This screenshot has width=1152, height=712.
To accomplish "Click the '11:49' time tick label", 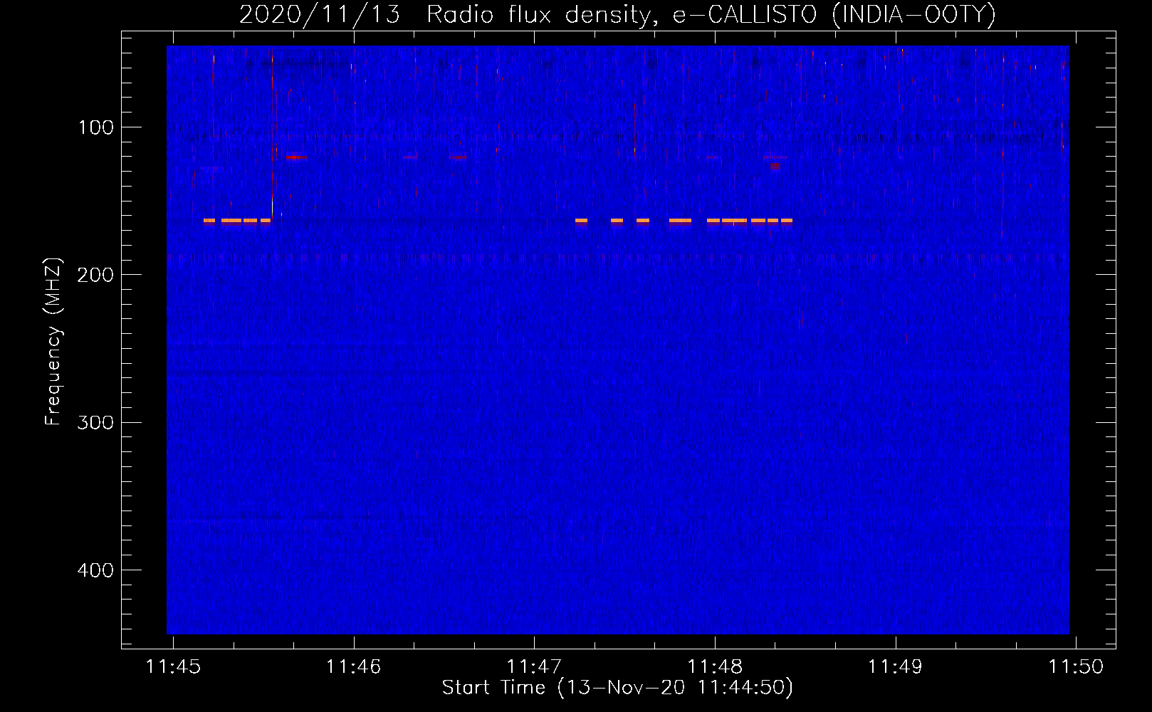I will (895, 666).
